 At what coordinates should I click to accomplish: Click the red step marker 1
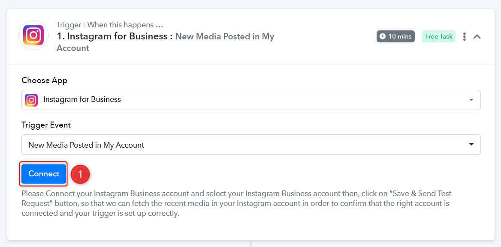(x=80, y=174)
